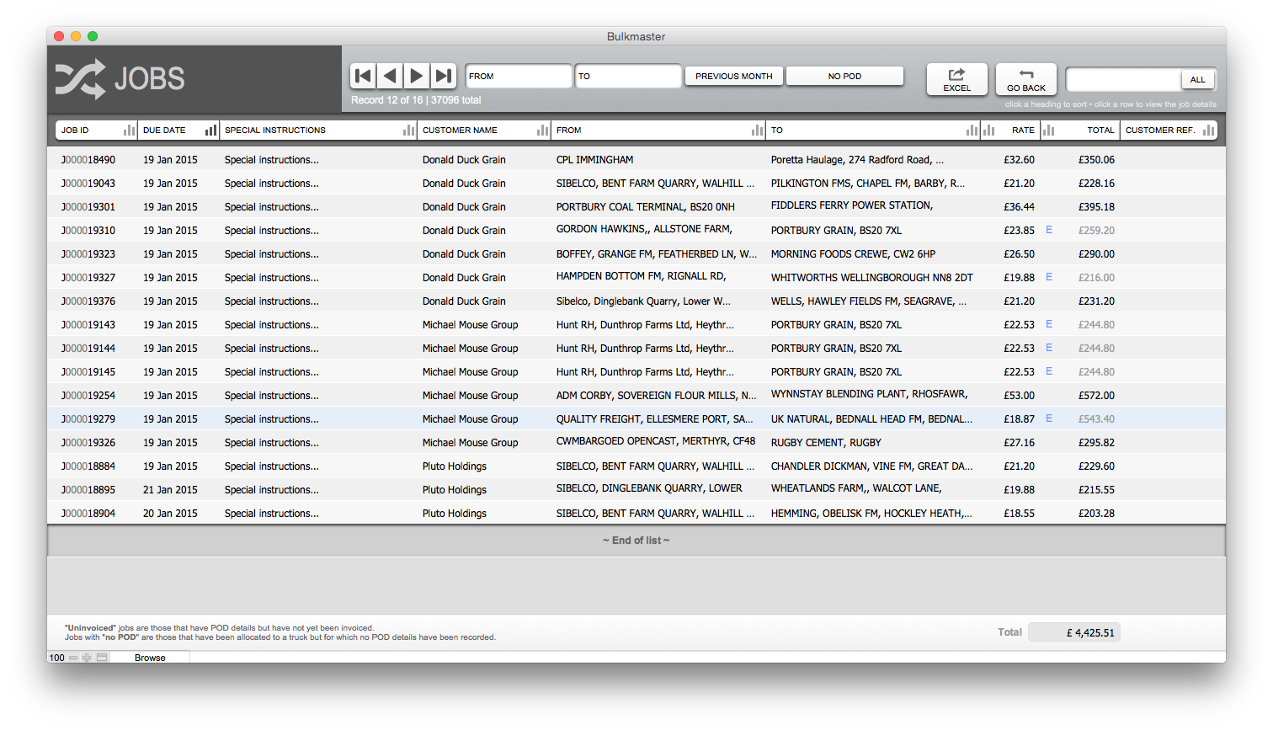Screen dimensions: 1273x730
Task: Click QUALITY FREIGHT, ELLESMERE PORT cell
Action: click(x=655, y=418)
